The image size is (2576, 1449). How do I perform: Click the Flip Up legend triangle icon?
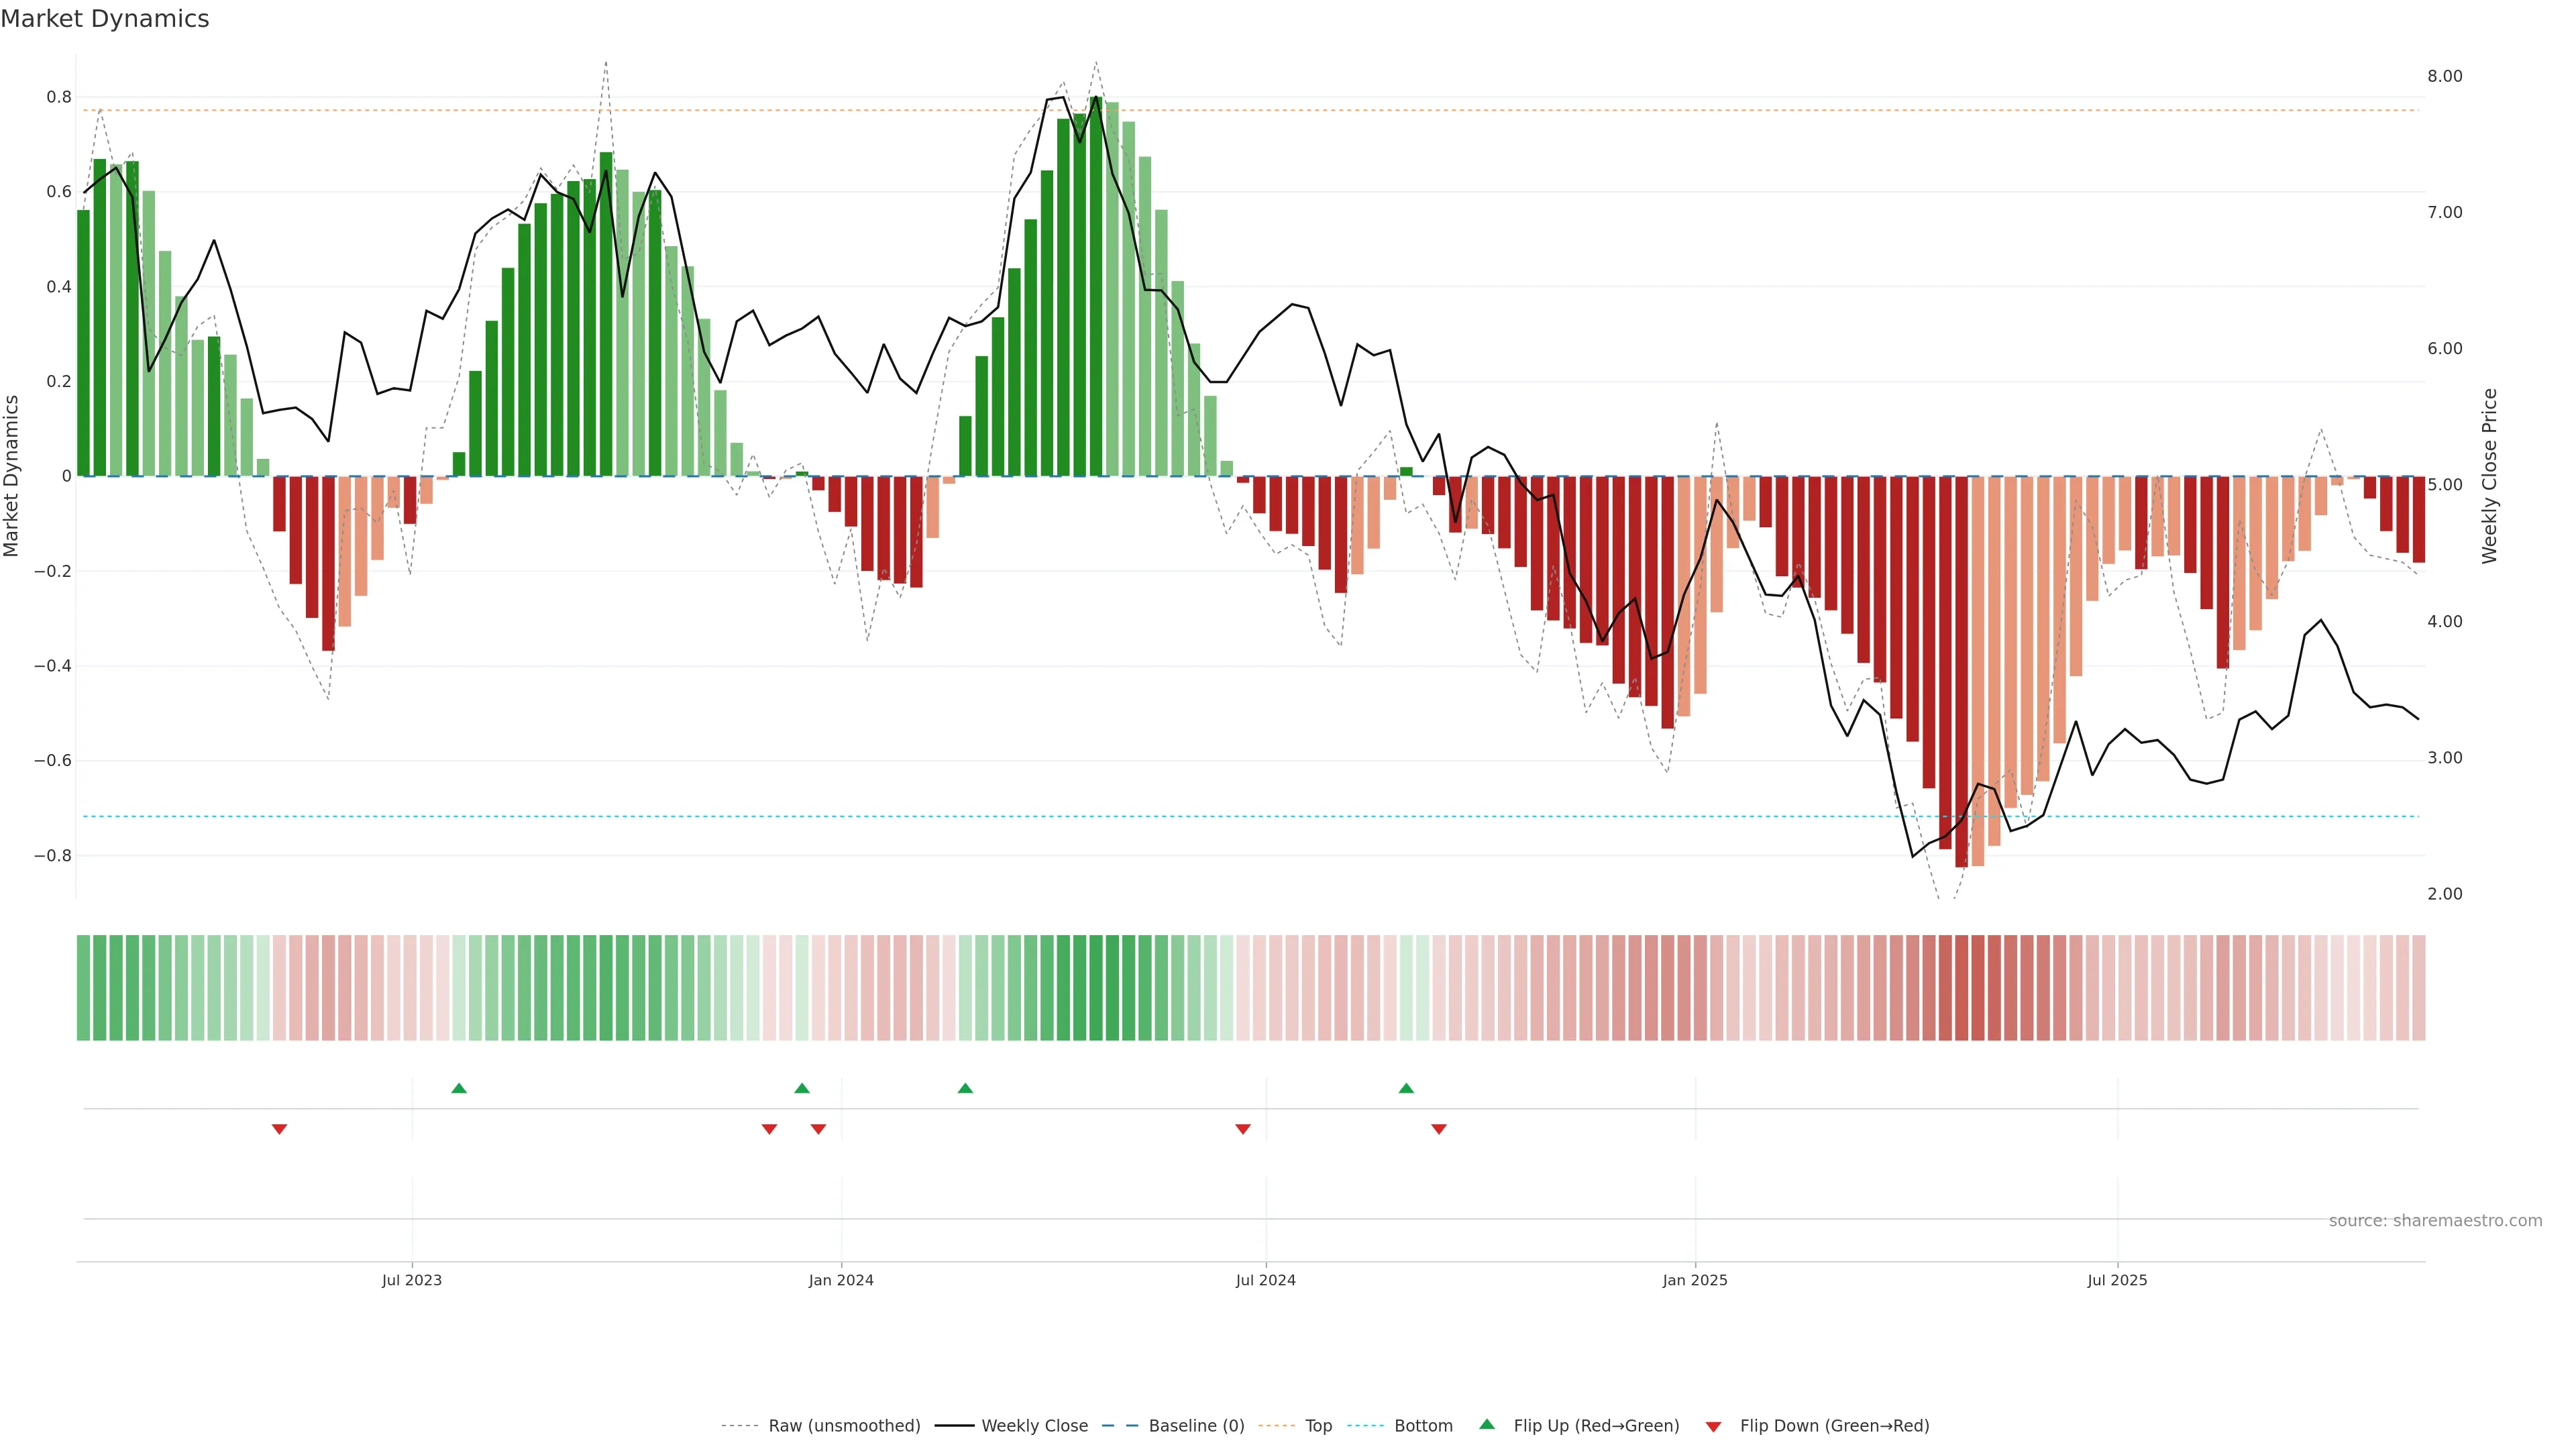click(1487, 1424)
